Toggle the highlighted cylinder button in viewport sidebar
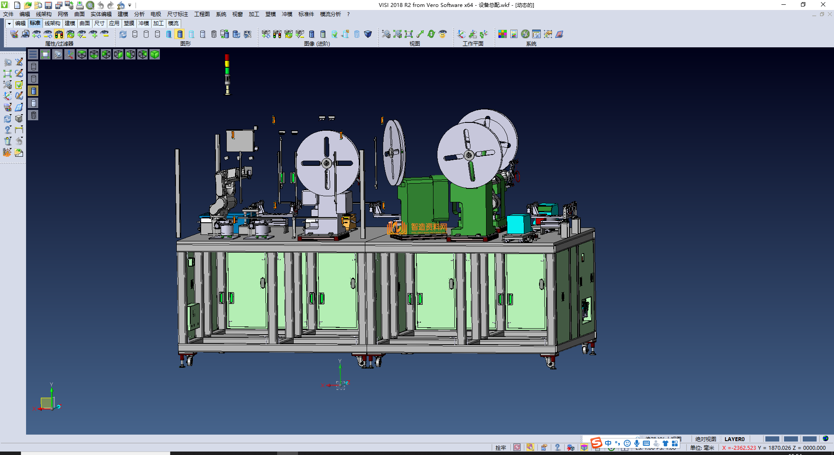 33,91
